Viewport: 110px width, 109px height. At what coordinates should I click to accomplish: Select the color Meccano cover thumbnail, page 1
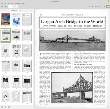(6, 19)
